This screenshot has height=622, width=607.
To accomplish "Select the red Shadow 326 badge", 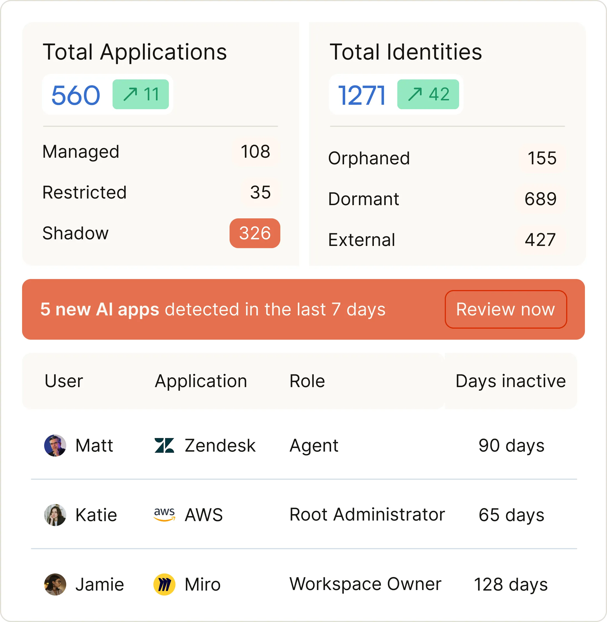I will point(255,233).
